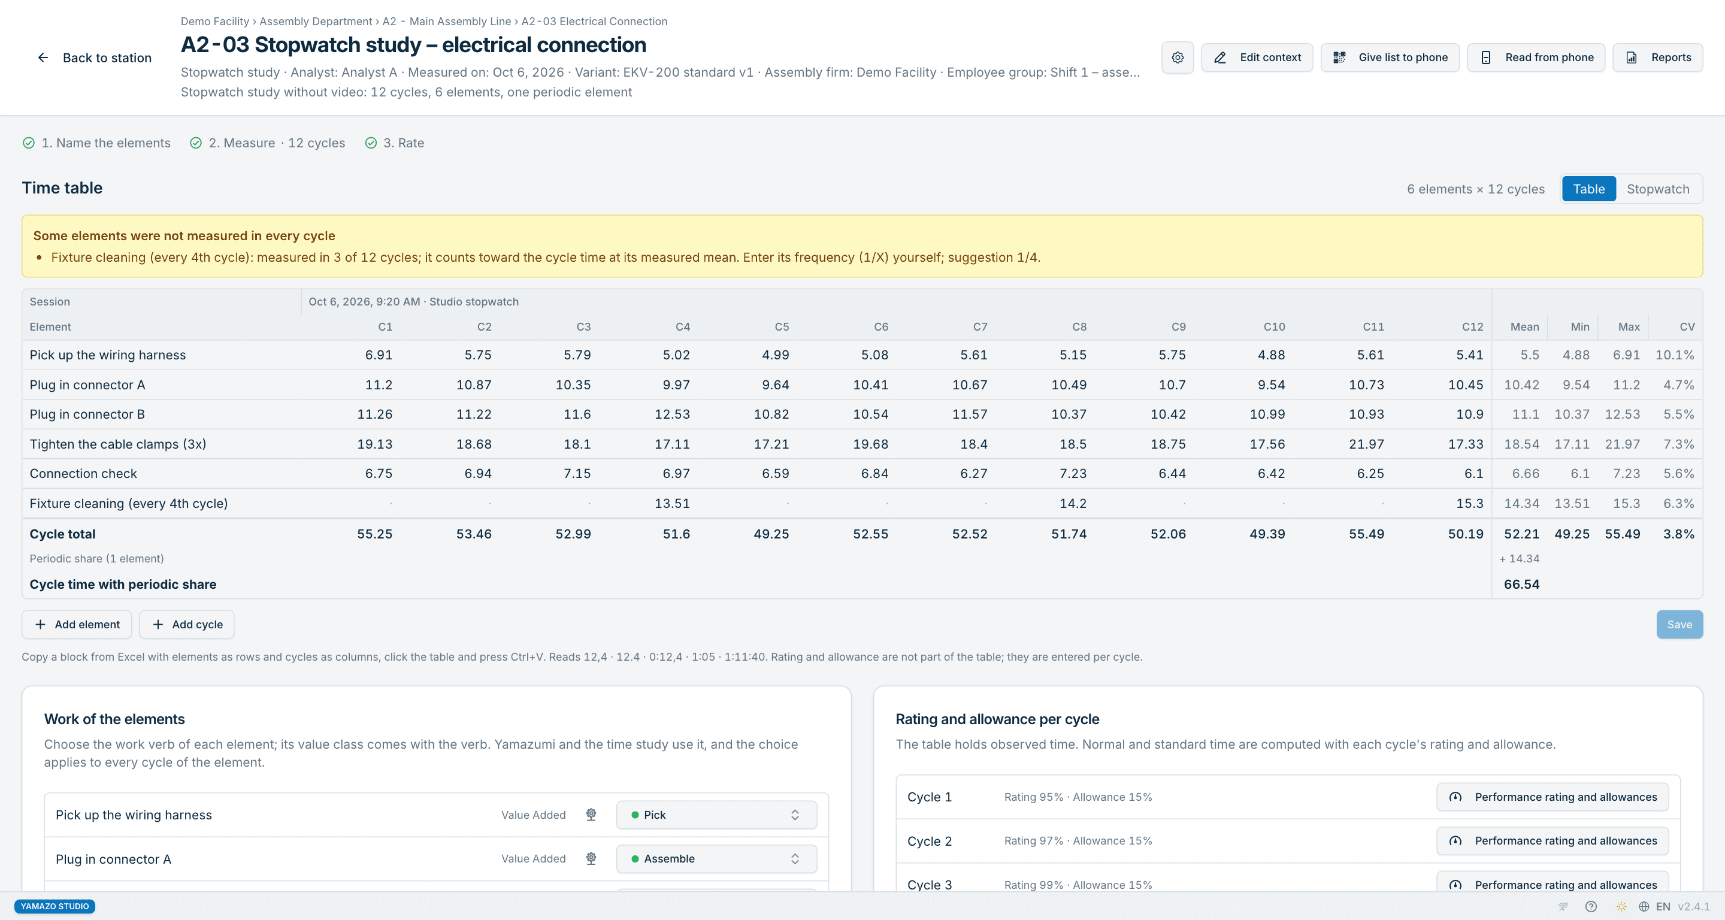1725x920 pixels.
Task: Click the brain icon beside Assemble verb
Action: click(591, 858)
